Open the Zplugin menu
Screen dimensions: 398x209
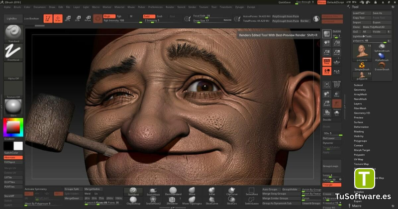pos(239,7)
